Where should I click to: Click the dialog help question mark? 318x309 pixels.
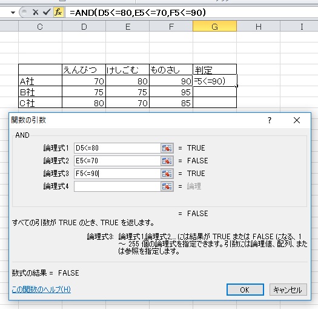270,120
